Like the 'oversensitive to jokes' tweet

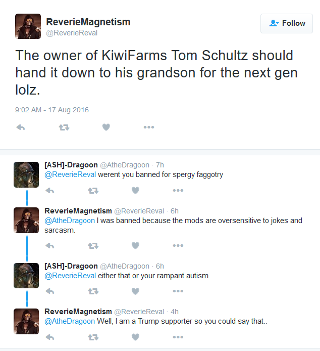click(135, 246)
